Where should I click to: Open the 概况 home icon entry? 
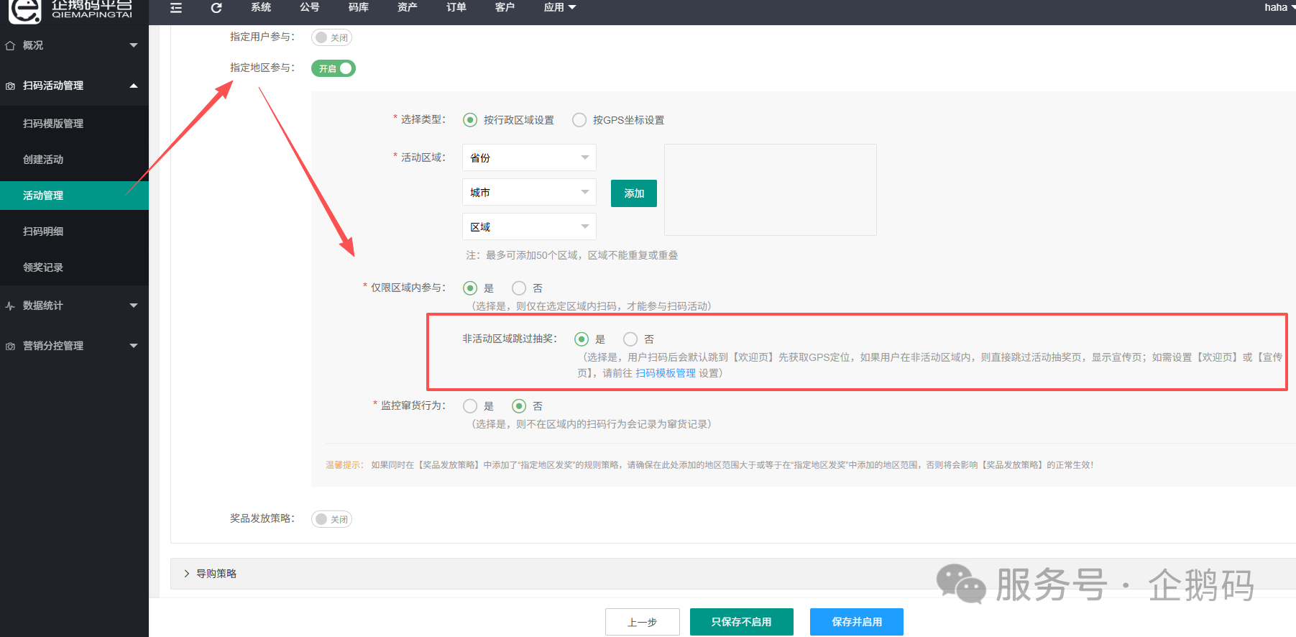click(x=10, y=45)
